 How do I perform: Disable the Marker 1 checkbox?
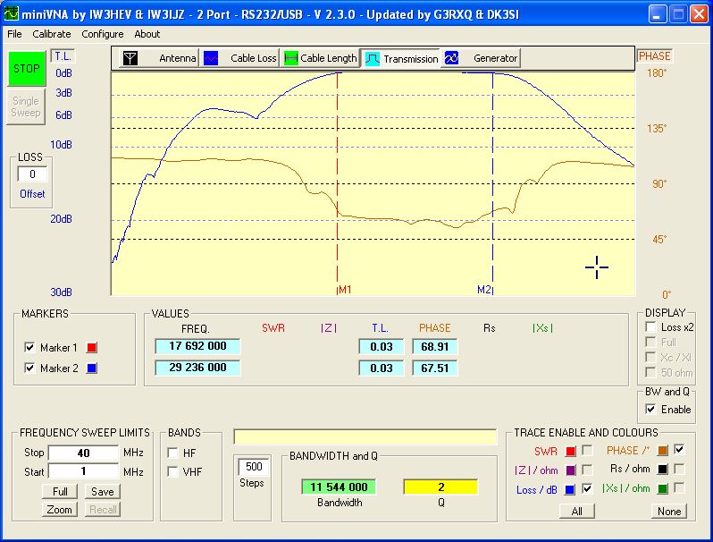point(29,348)
